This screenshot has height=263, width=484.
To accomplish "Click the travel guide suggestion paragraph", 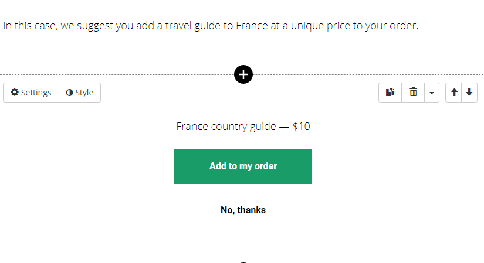I will click(211, 26).
